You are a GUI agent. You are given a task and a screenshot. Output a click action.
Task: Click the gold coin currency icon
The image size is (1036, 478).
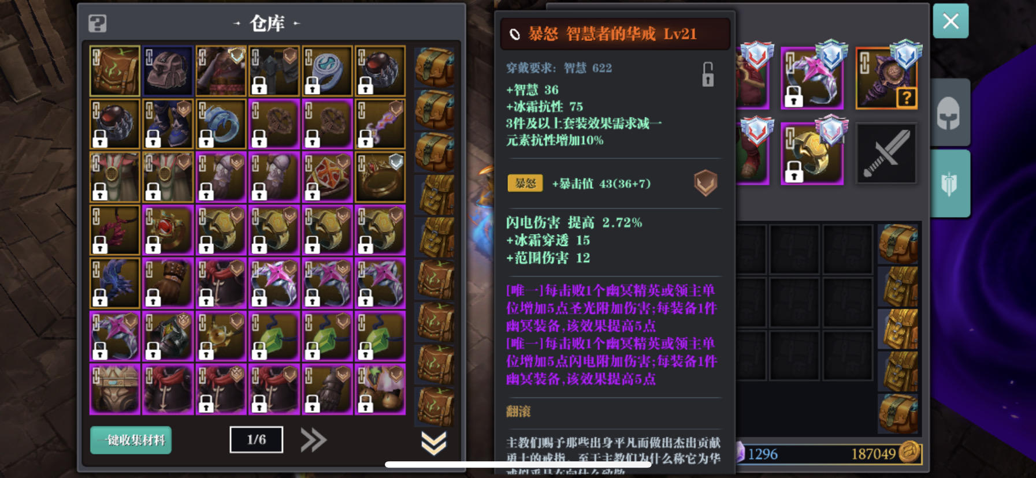(909, 453)
